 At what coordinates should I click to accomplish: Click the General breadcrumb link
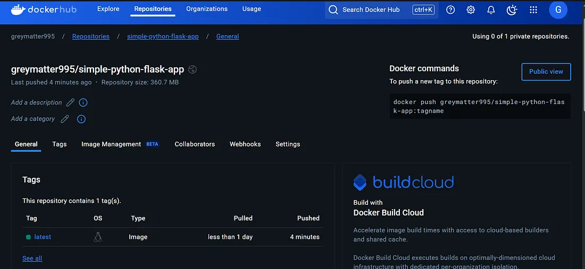228,37
